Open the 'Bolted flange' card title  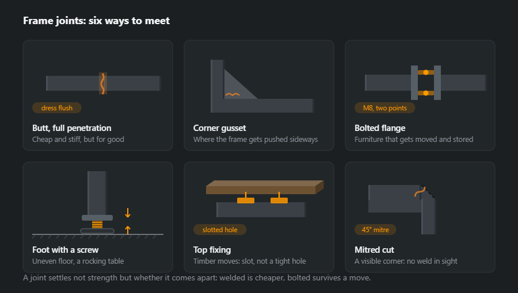tap(380, 128)
